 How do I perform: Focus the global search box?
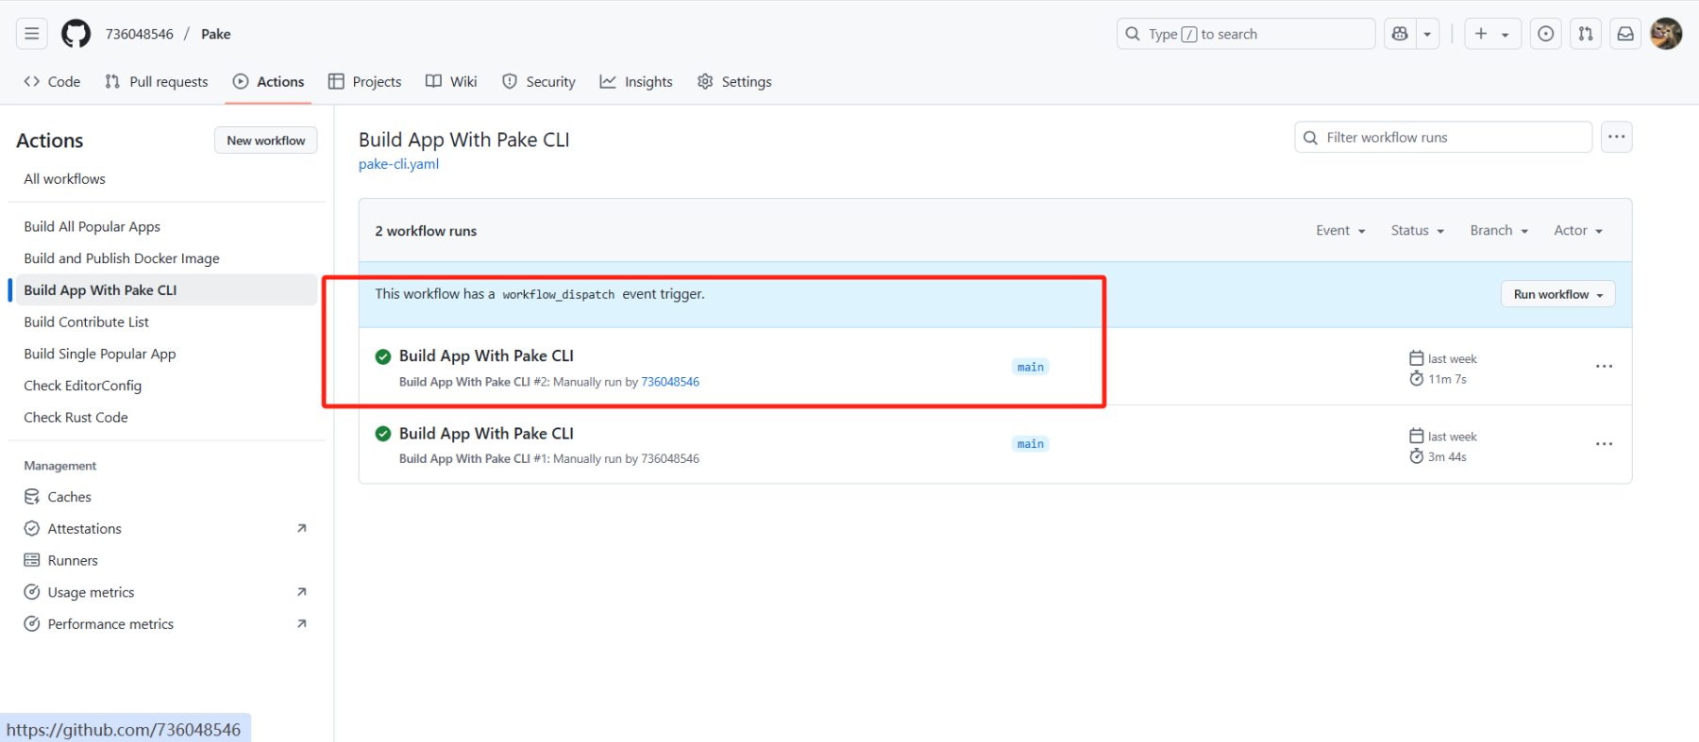[1246, 34]
